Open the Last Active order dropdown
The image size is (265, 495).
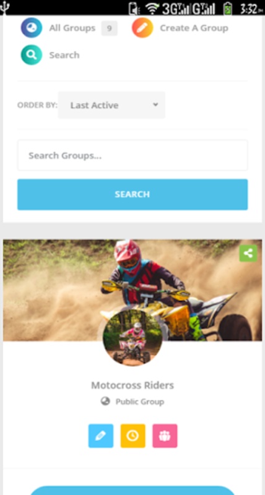pyautogui.click(x=111, y=105)
